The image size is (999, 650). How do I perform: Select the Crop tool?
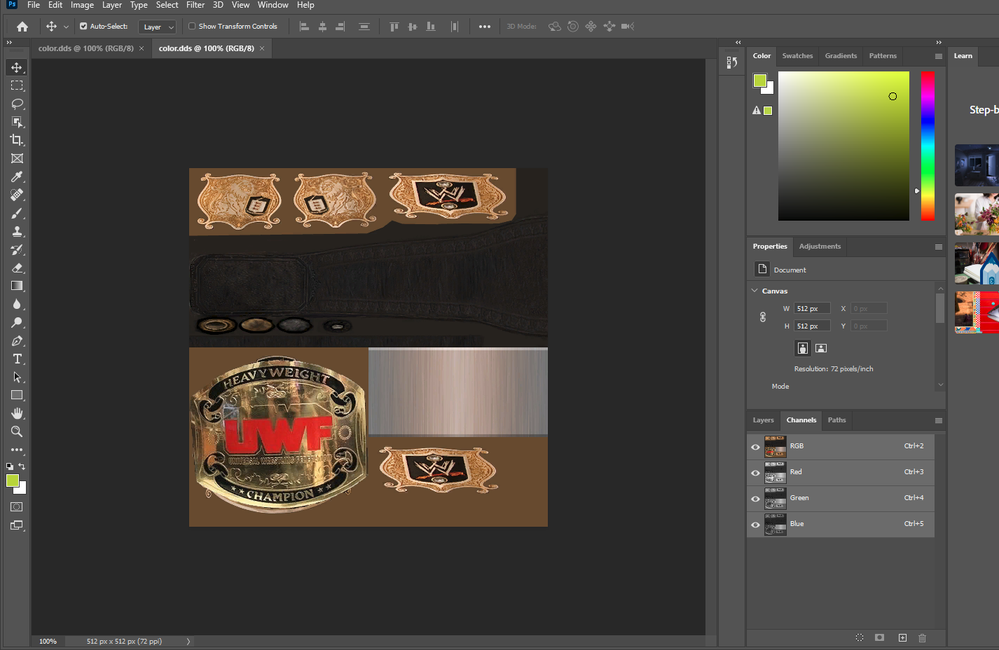[x=17, y=140]
